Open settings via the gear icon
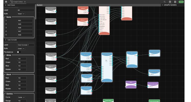The height and width of the screenshot is (102, 191). coord(170,2)
